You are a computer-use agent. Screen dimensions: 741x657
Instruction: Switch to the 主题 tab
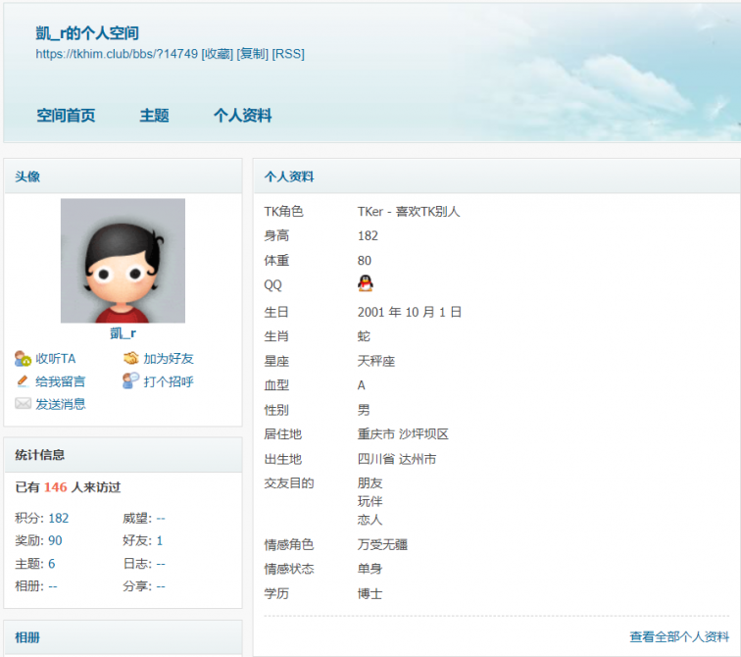(154, 116)
